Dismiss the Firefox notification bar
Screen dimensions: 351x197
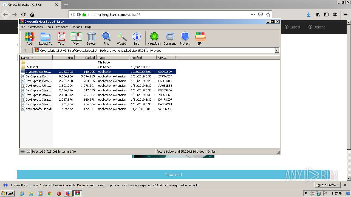pos(345,185)
